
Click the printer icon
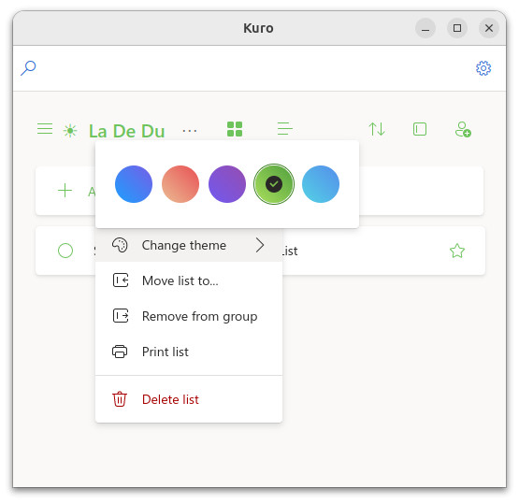coord(120,352)
